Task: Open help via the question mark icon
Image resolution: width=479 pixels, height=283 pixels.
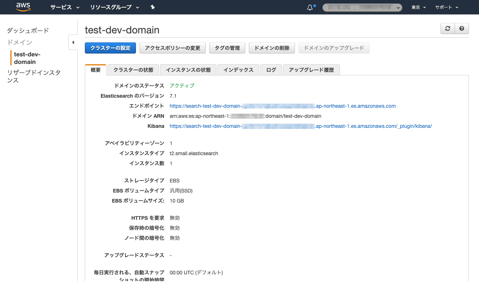Action: coord(462,28)
